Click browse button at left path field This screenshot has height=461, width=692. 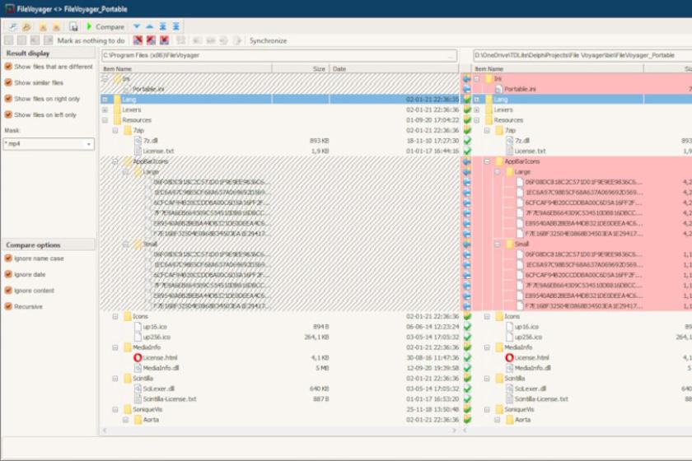coord(452,56)
